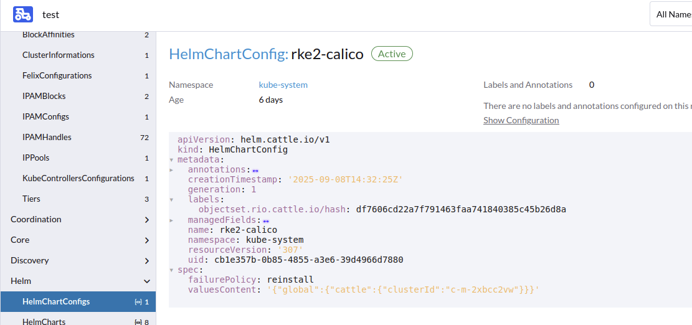Collapse the labels fold triangle
The image size is (692, 325).
172,200
